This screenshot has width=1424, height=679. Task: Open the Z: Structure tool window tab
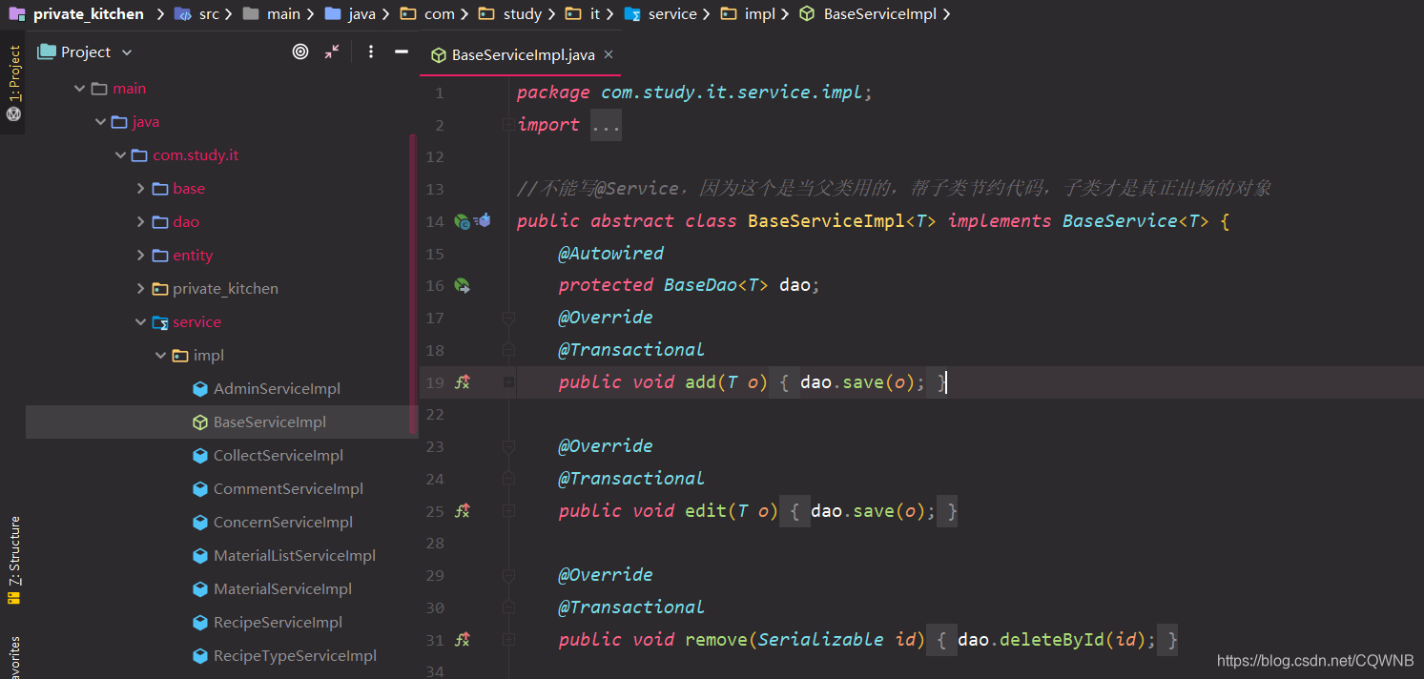14,561
